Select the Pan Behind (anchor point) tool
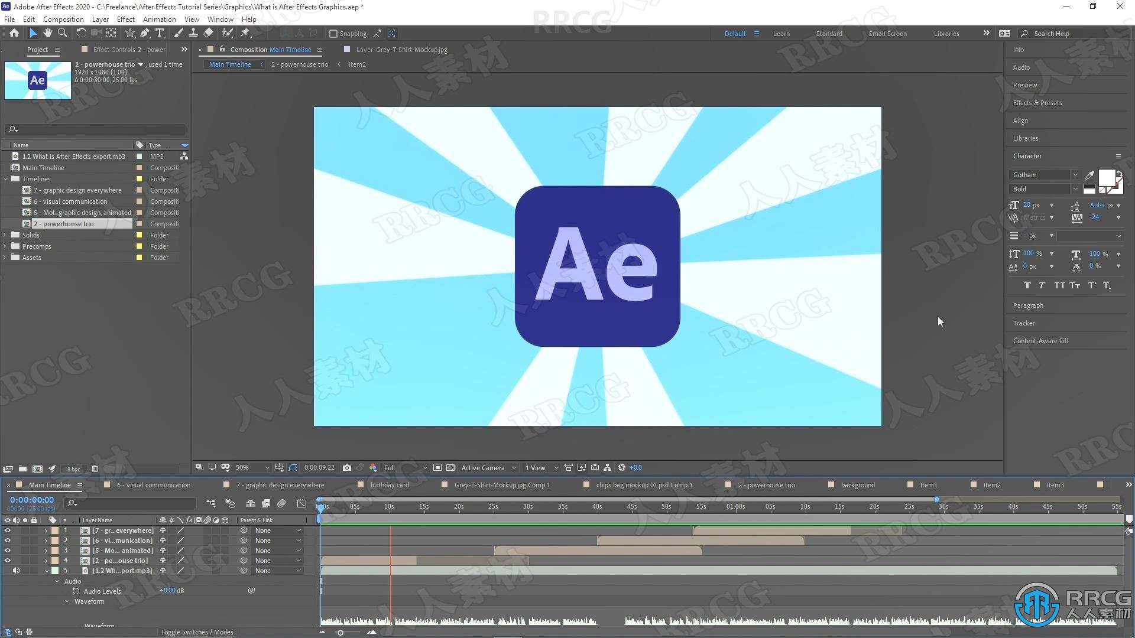Screen dimensions: 1135x638 [111, 33]
